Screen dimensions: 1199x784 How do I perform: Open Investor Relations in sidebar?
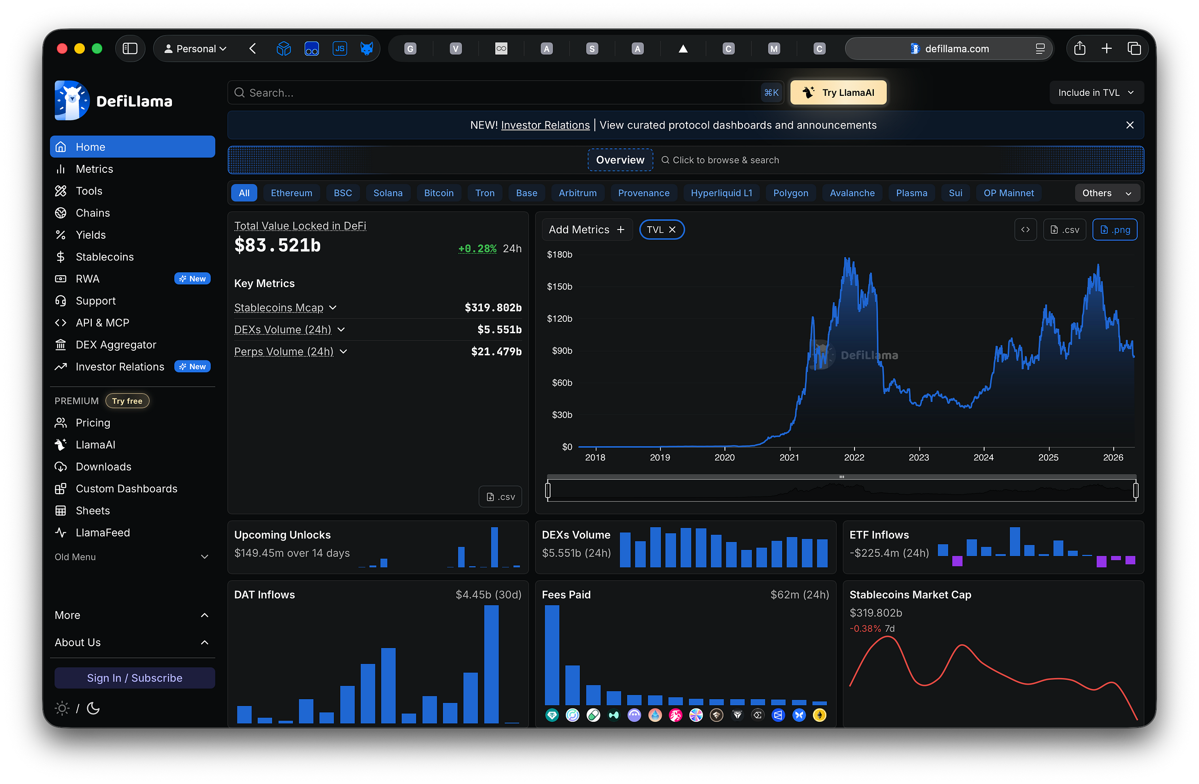click(132, 366)
